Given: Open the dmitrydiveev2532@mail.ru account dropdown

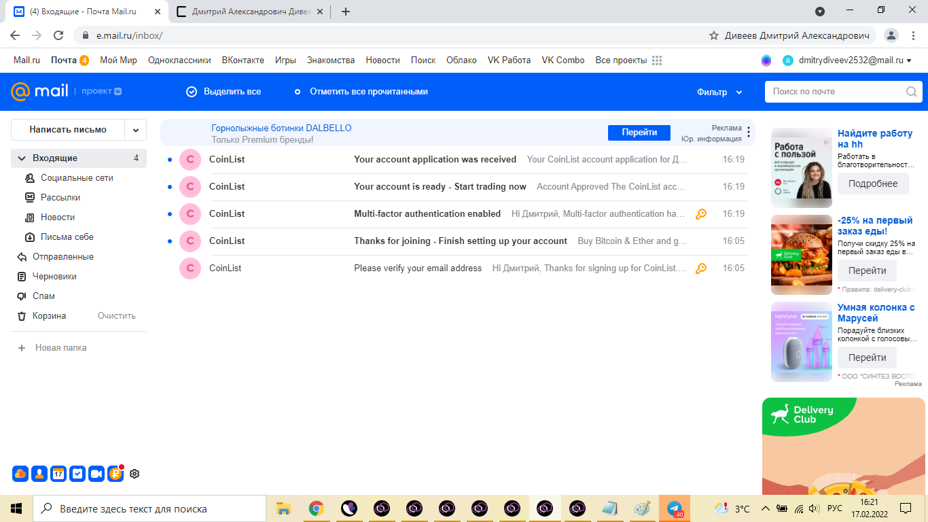Looking at the screenshot, I should [855, 60].
